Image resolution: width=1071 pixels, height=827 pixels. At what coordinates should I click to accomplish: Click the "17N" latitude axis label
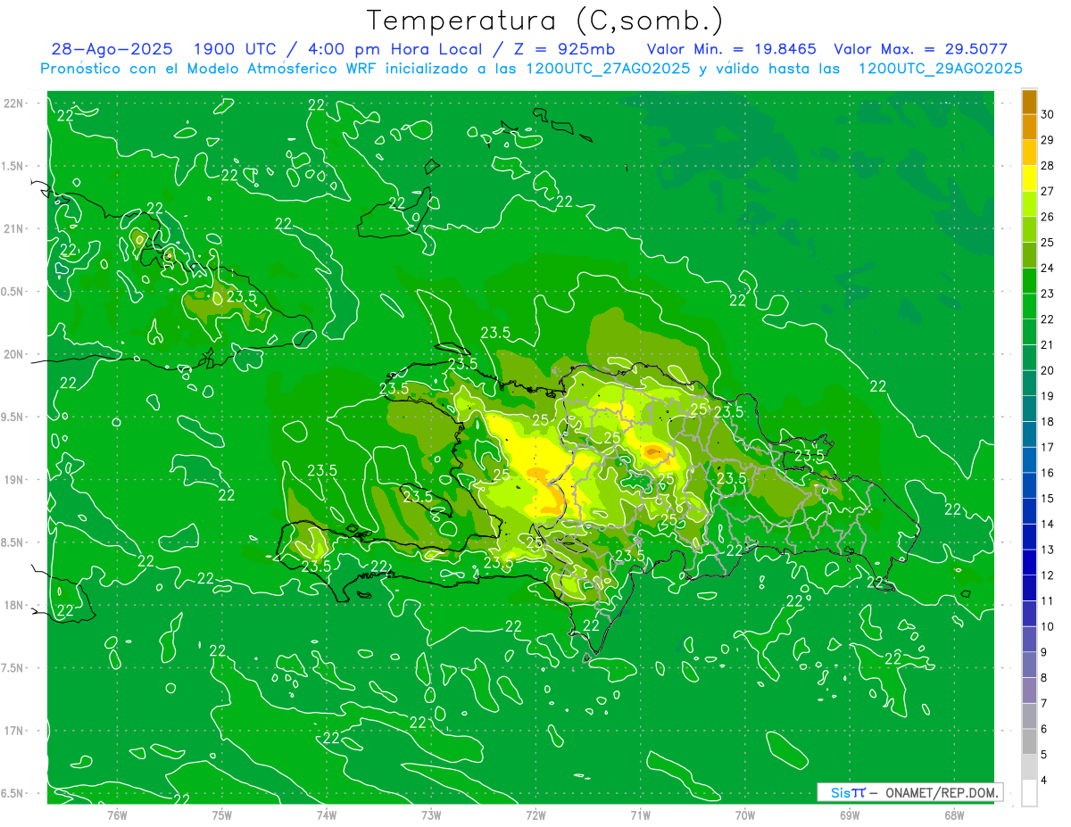(x=13, y=732)
